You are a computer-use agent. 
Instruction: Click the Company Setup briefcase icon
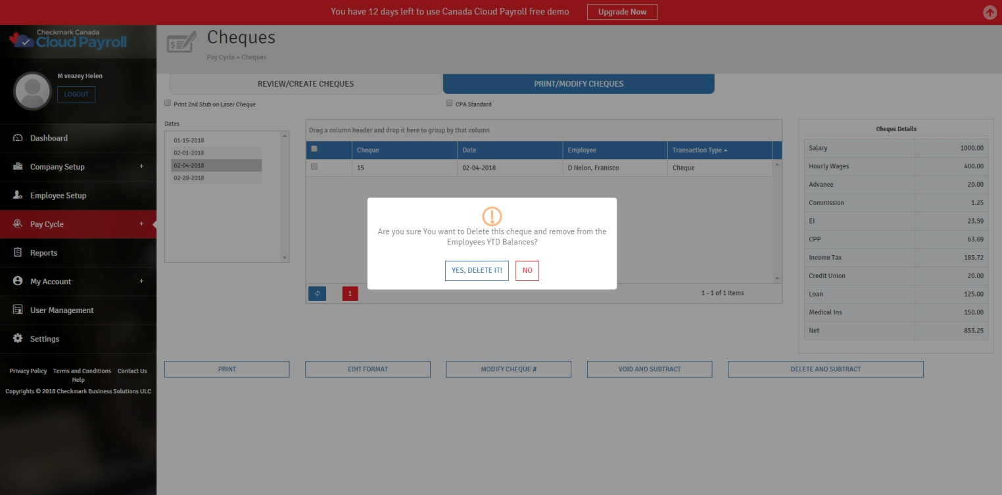click(x=18, y=166)
